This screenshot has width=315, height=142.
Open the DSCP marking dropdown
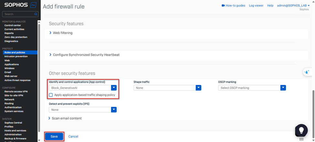tap(283, 88)
